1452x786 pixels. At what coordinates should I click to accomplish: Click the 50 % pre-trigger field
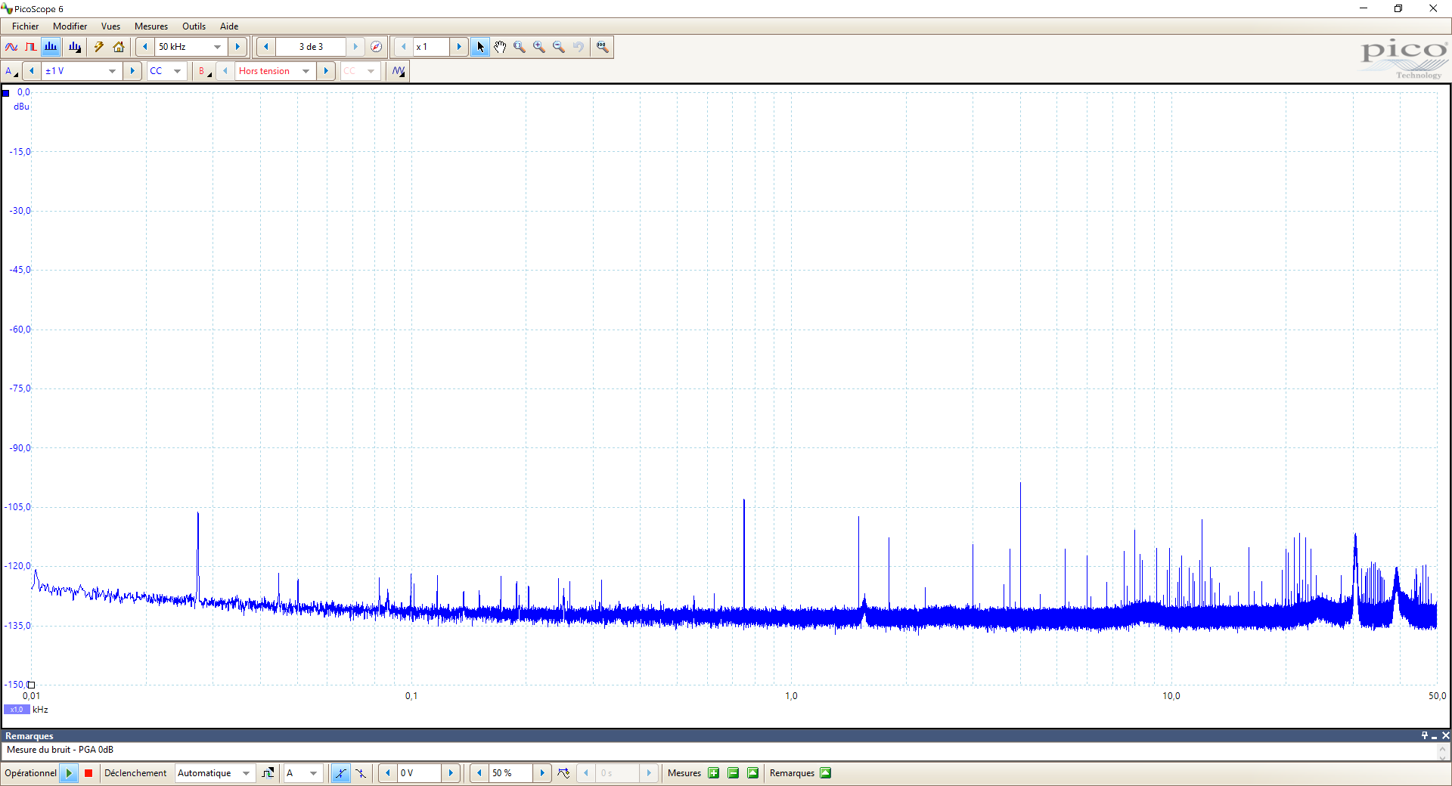[x=511, y=773]
